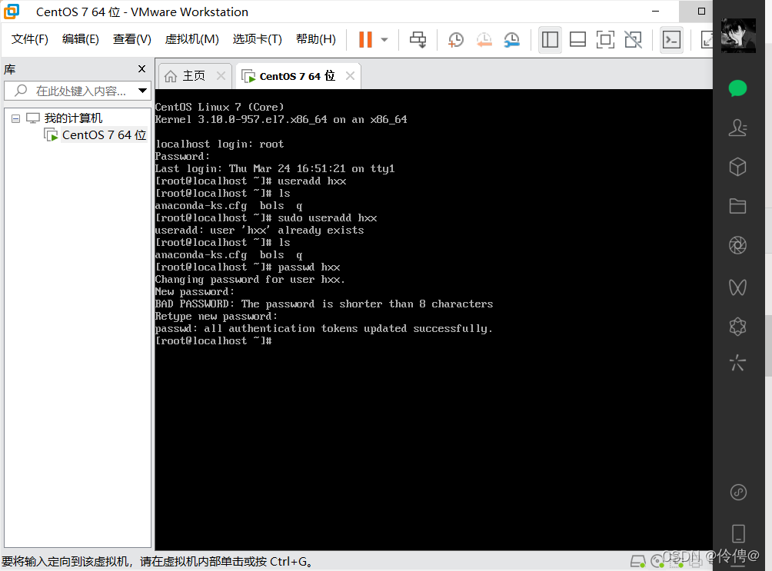Revert the virtual machine to its snapshot
The height and width of the screenshot is (571, 772).
[x=484, y=39]
